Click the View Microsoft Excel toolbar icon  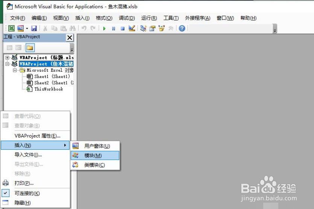(x=11, y=29)
